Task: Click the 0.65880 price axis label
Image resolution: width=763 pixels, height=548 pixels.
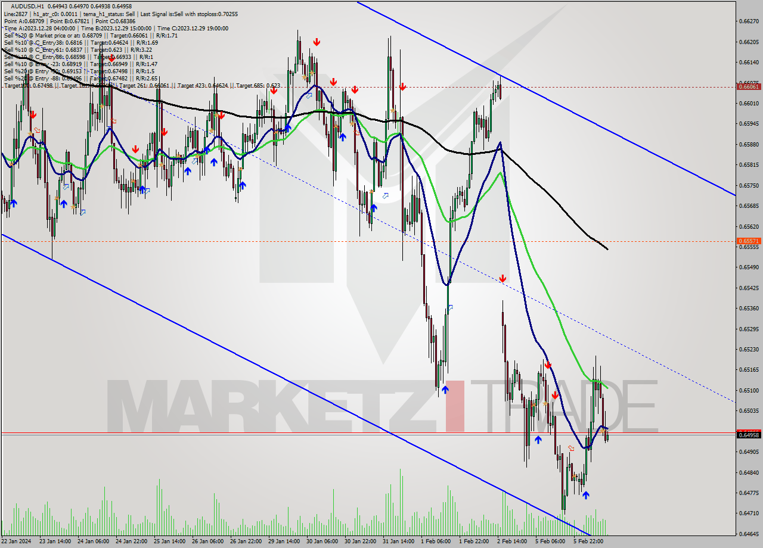Action: 749,145
